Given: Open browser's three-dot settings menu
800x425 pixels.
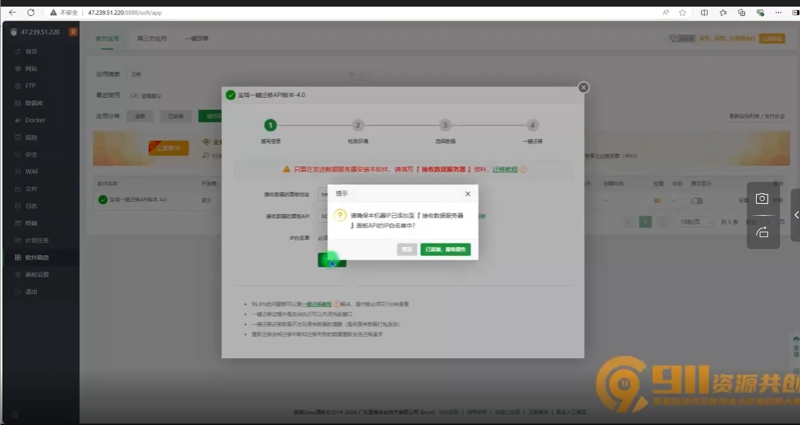Looking at the screenshot, I should [x=778, y=13].
